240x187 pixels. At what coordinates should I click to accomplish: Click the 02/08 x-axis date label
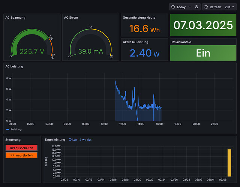(x=64, y=180)
